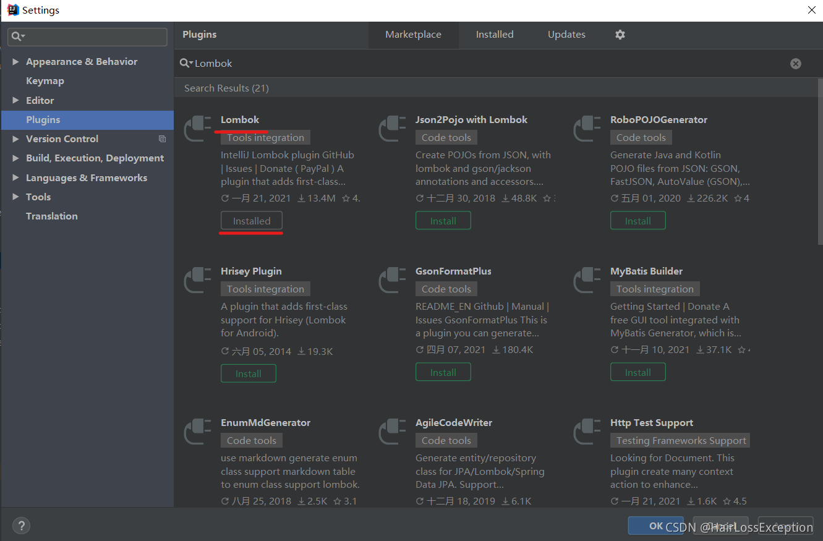The image size is (823, 541).
Task: Open the Lombok plugin title
Action: click(x=240, y=120)
